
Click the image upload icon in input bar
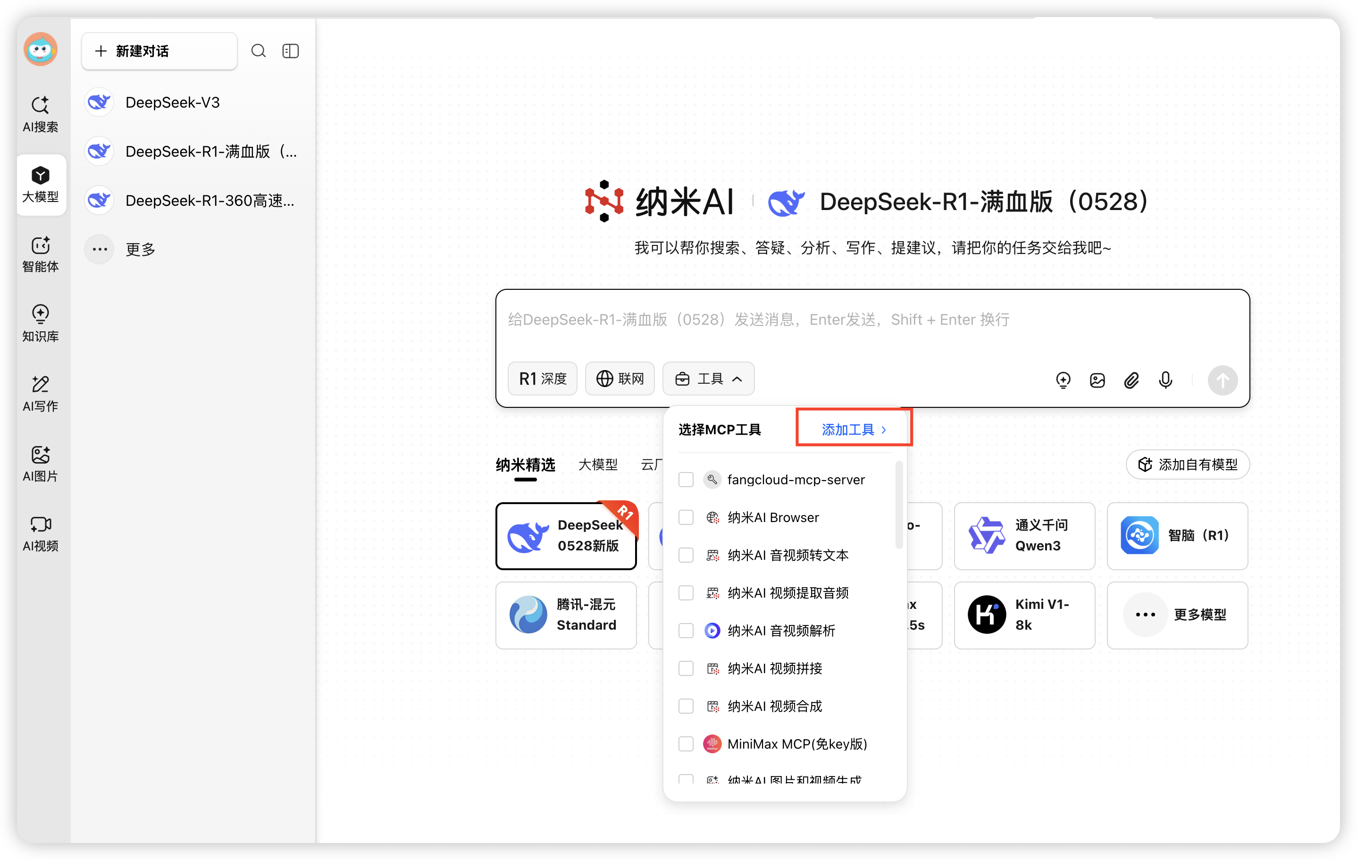[x=1097, y=380]
